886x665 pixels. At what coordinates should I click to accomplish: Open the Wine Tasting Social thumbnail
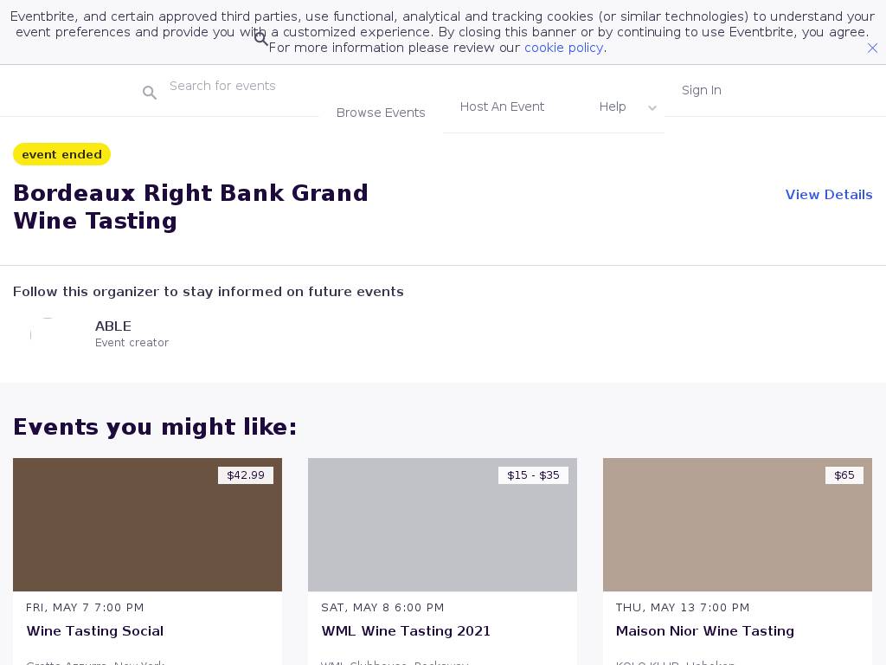(x=147, y=525)
